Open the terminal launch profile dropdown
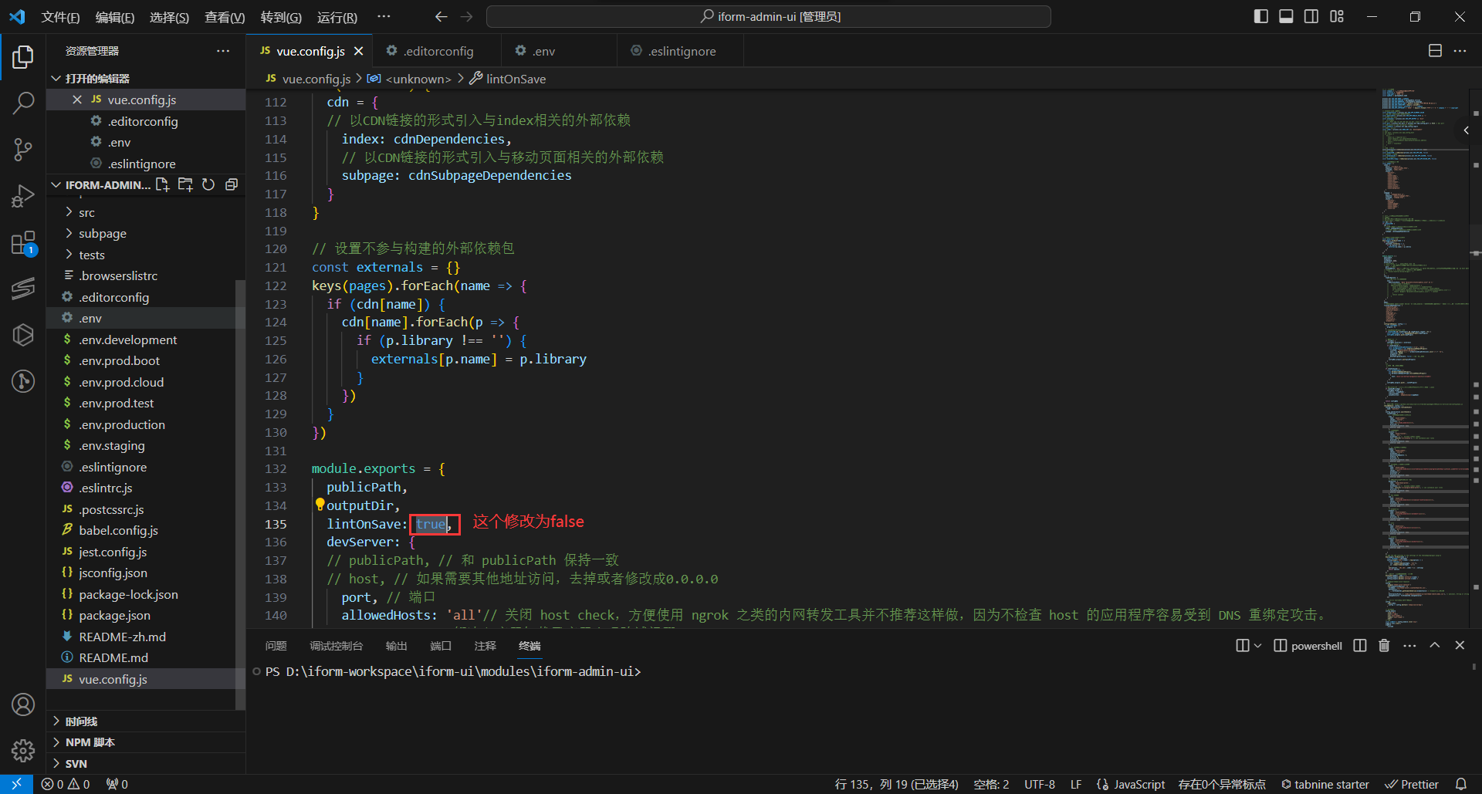The width and height of the screenshot is (1482, 794). (x=1258, y=646)
